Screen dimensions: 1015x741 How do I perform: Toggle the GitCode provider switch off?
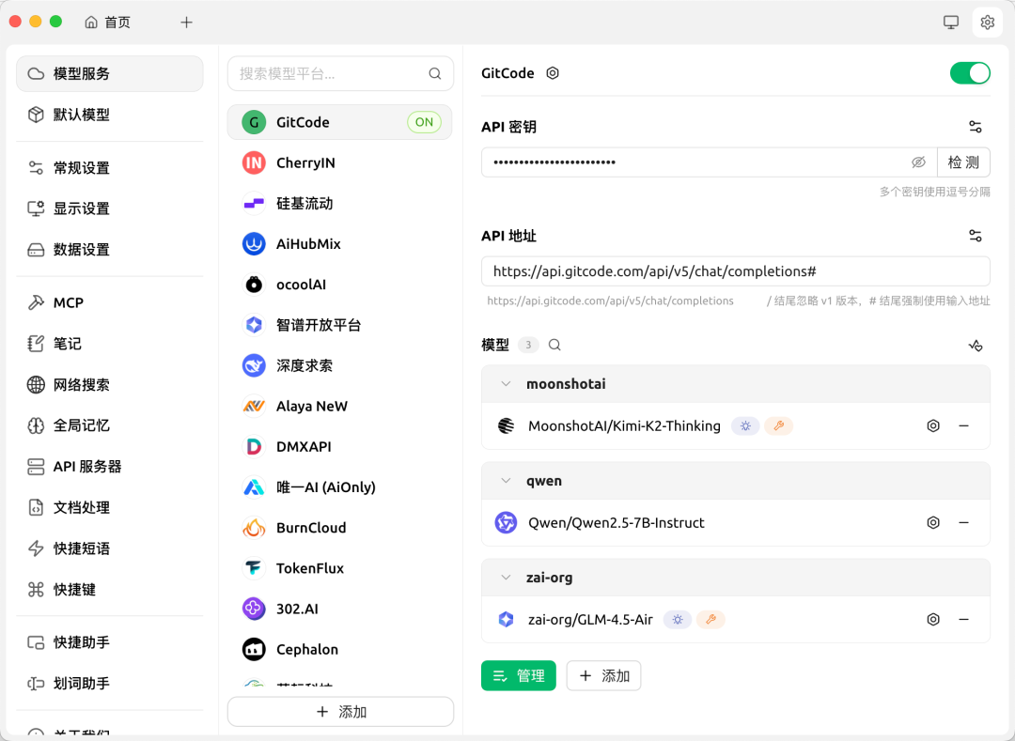tap(970, 73)
